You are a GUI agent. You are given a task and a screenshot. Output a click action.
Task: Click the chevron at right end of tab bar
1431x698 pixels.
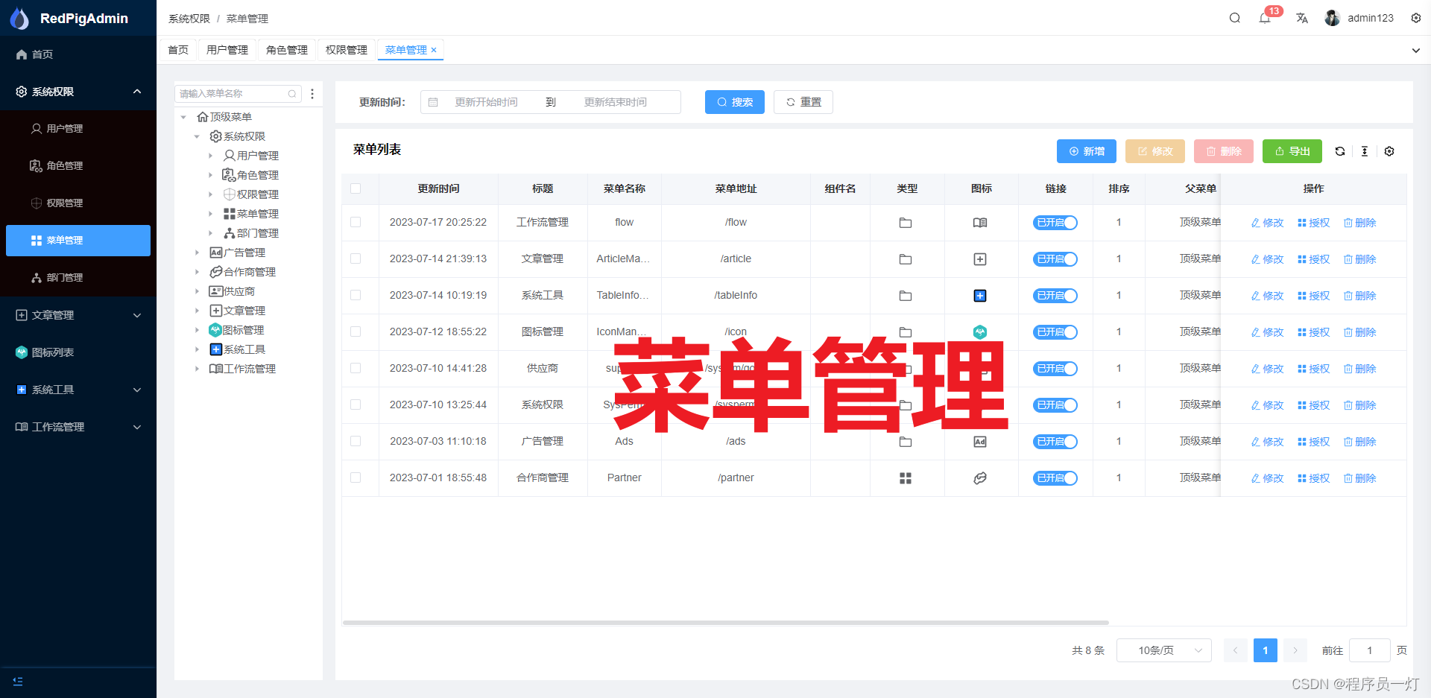coord(1415,50)
